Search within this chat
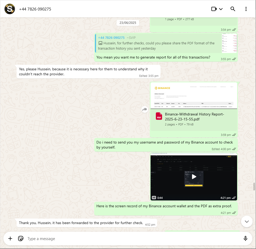The height and width of the screenshot is (249, 256). coord(233,9)
